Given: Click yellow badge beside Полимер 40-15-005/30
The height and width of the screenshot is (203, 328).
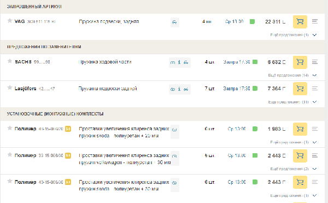Looking at the screenshot, I should tap(68, 182).
